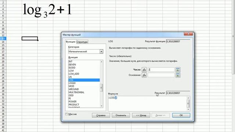
Task: Click the formula box scroll down arrow
Action: (188, 109)
